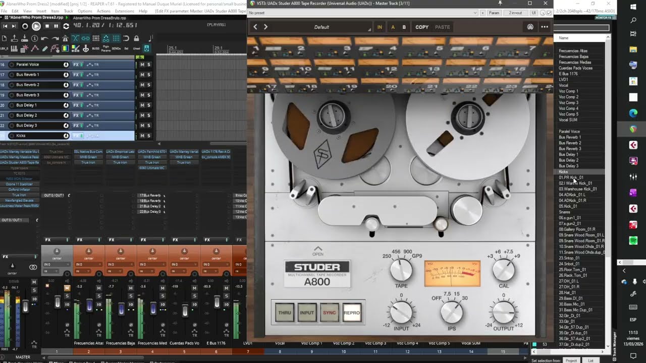Select 01.PR Kick_01 in track list
Viewport: 646px width, 363px height.
click(571, 177)
